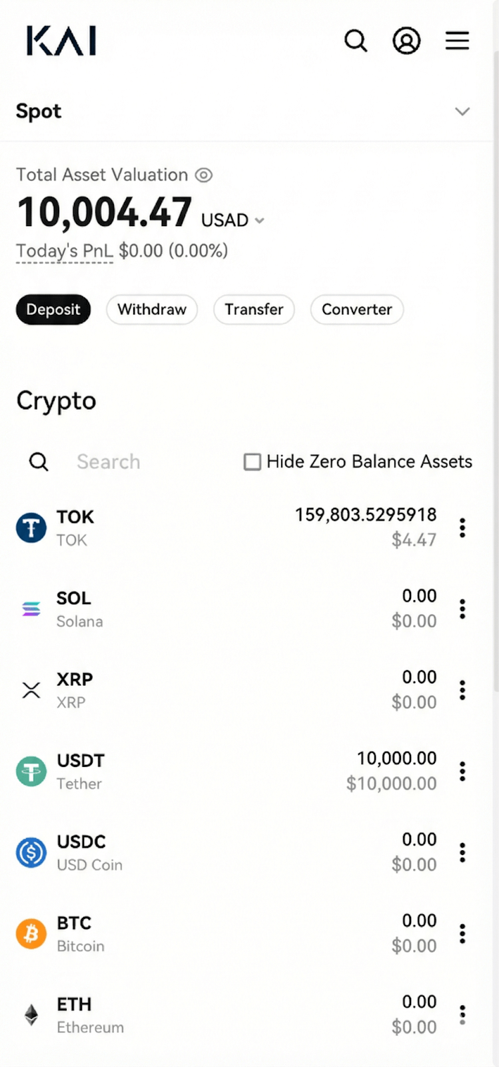
Task: Open more options for the SOL asset
Action: click(x=462, y=609)
